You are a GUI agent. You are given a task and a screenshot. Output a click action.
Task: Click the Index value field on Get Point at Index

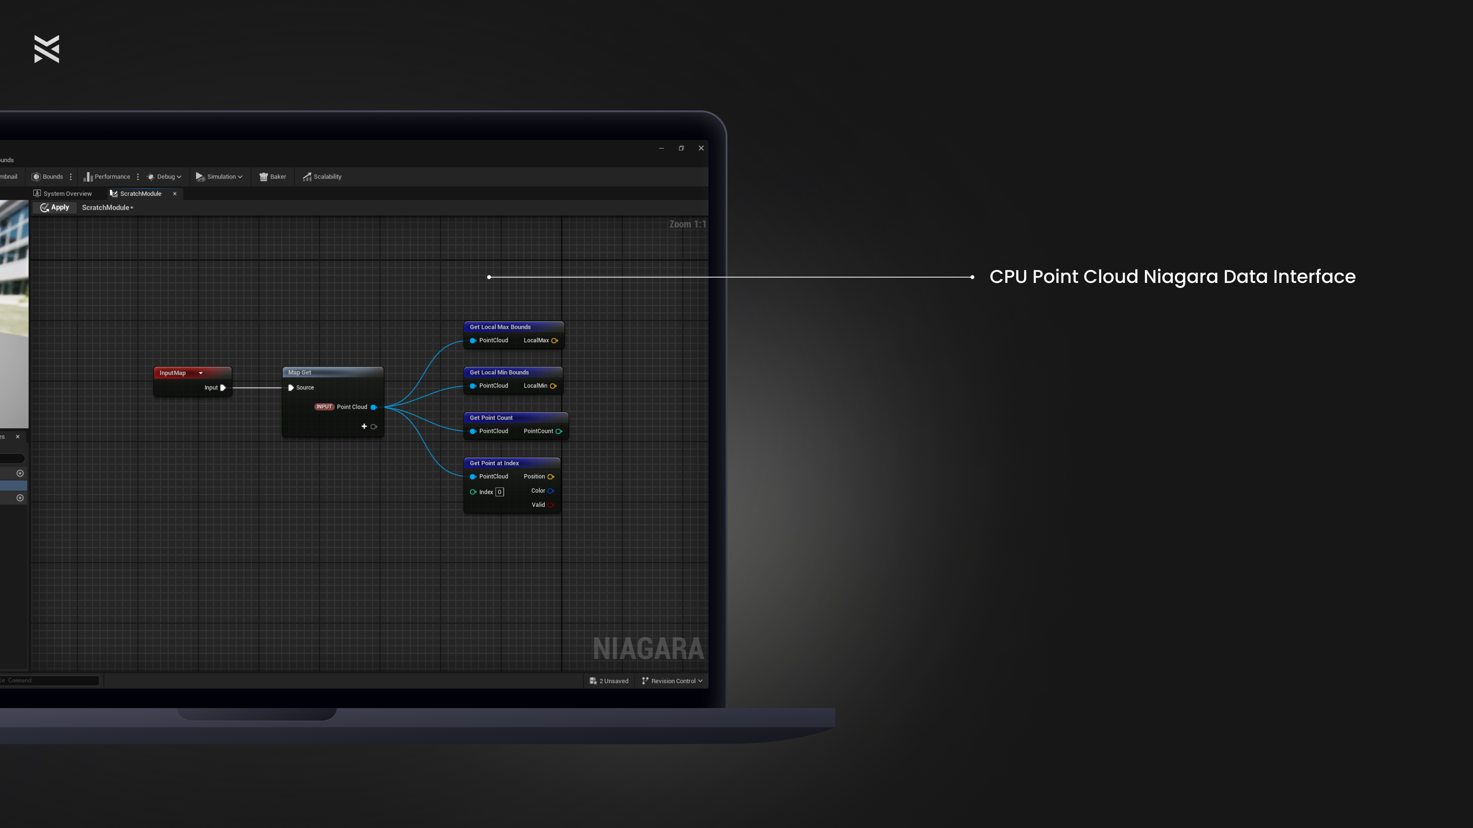point(499,492)
